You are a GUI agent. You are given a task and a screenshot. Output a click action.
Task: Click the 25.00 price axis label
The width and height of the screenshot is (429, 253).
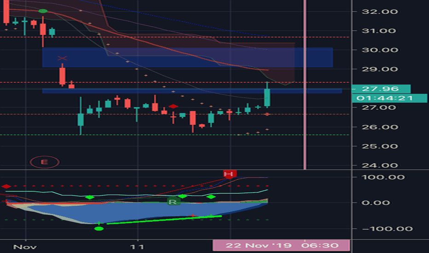pyautogui.click(x=380, y=146)
